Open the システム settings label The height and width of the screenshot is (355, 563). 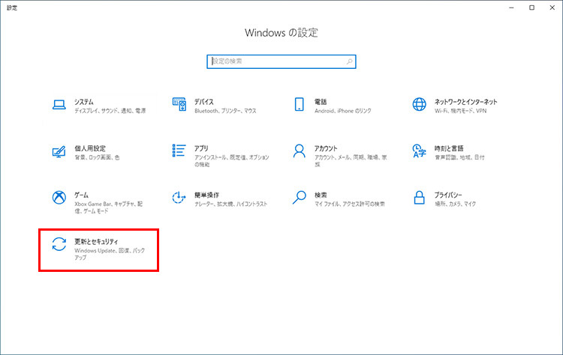click(84, 101)
